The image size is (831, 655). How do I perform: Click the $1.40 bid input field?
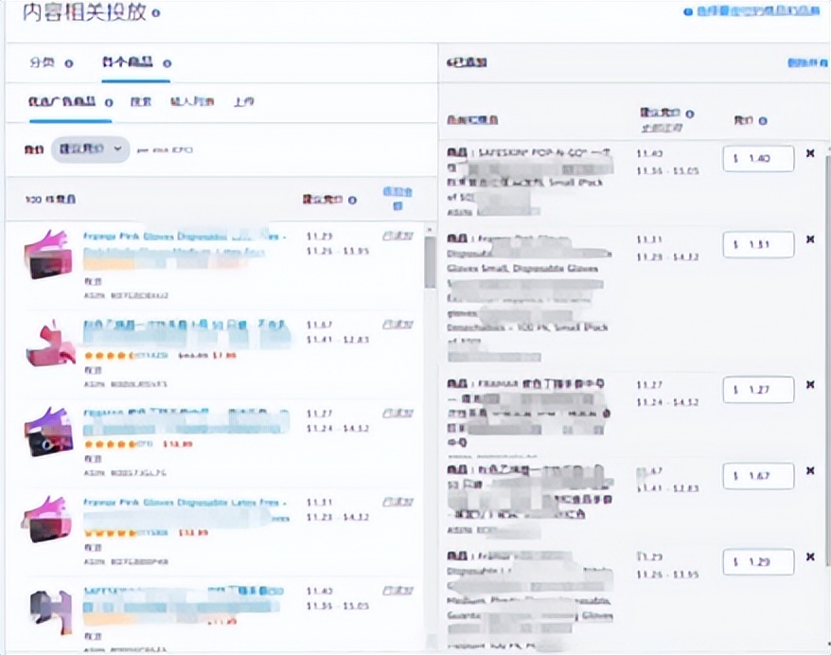[756, 158]
